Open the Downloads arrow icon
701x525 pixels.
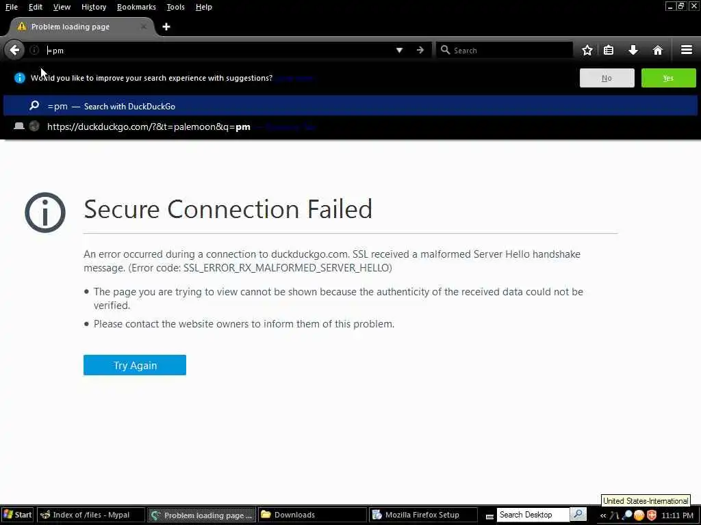click(x=633, y=50)
